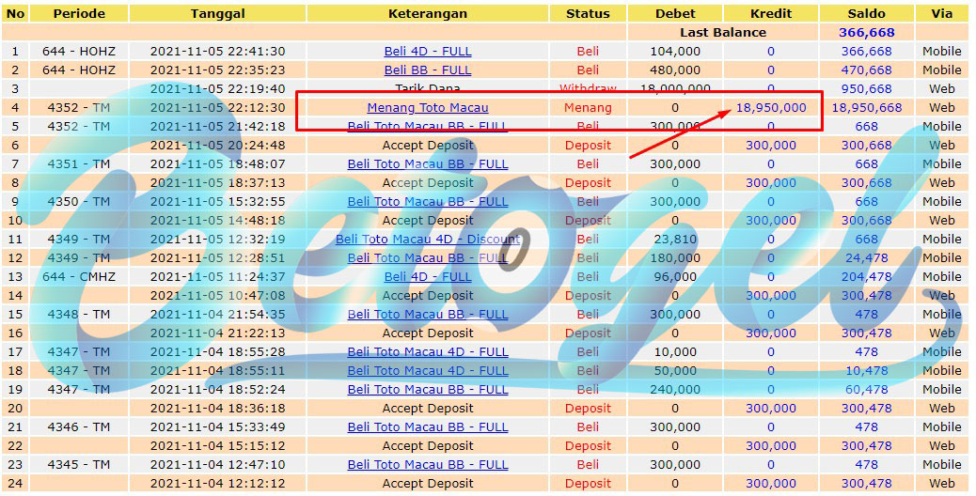Open the Beli 4D - FULL link in row 1
The image size is (976, 496).
pos(428,52)
